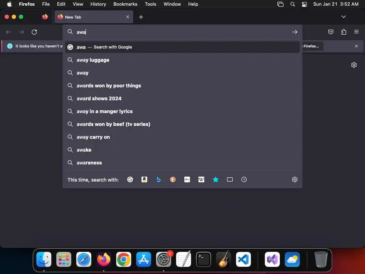This screenshot has width=365, height=274.
Task: Open the Edit menu
Action: pos(61,4)
